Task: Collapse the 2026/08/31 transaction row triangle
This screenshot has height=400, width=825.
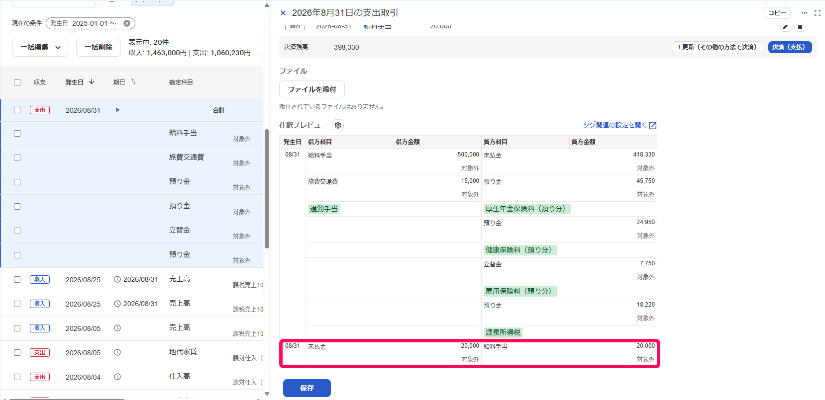Action: click(117, 110)
